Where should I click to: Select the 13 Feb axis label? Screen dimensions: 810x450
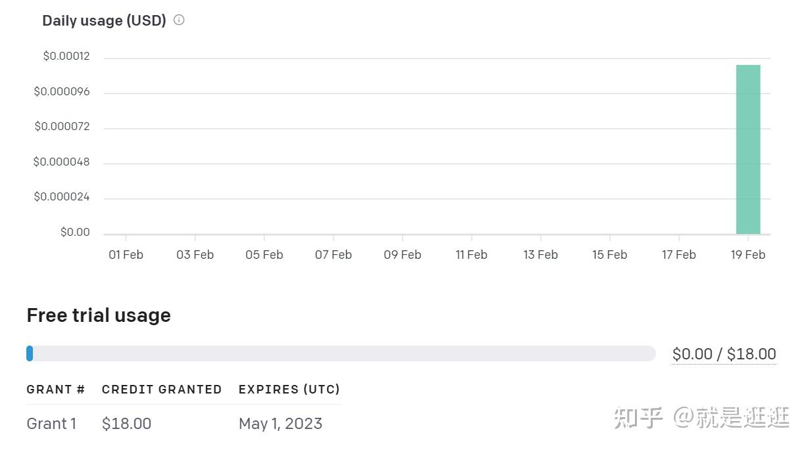click(x=540, y=255)
